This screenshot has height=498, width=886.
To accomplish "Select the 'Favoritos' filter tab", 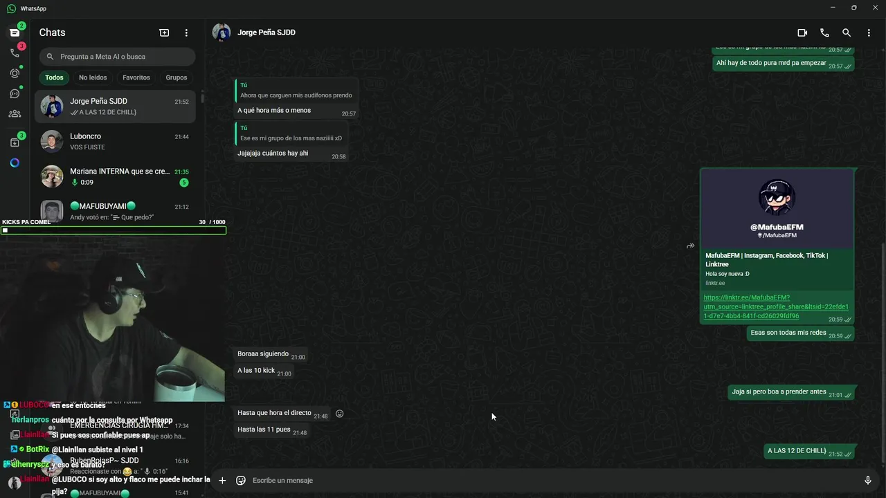I will (x=136, y=77).
